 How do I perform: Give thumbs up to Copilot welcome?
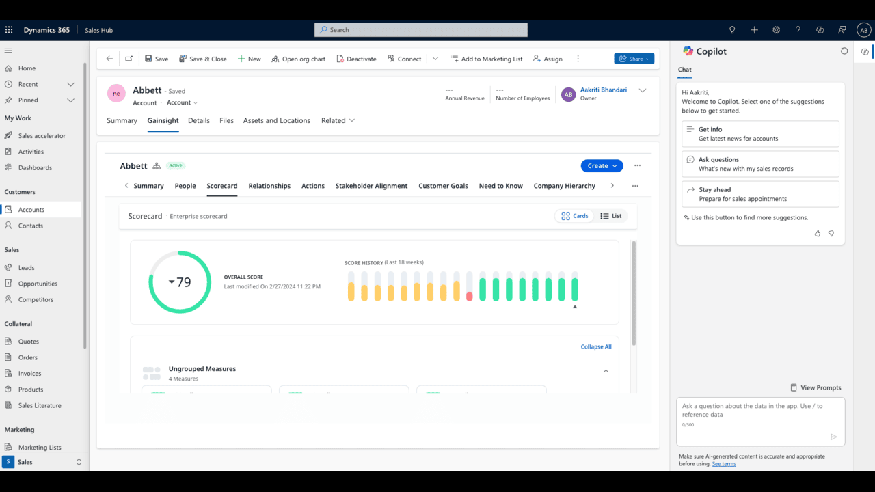818,234
